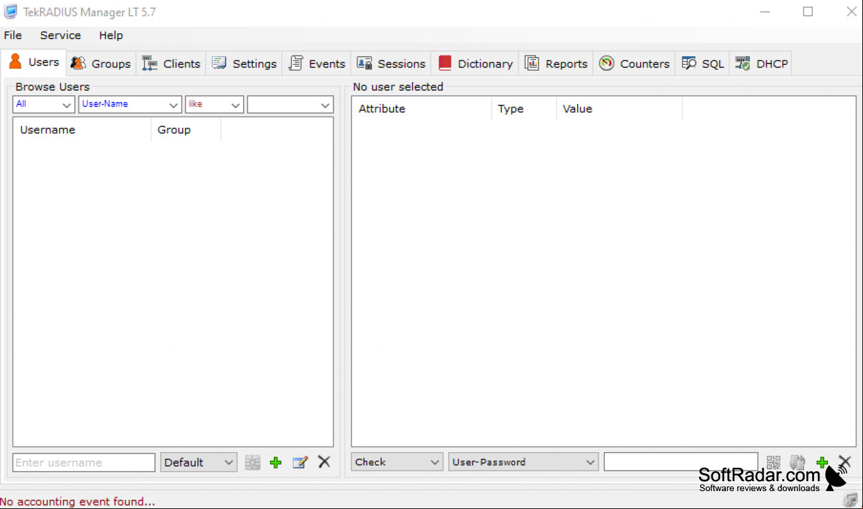Click the service status icon in status bar
863x509 pixels.
point(850,501)
